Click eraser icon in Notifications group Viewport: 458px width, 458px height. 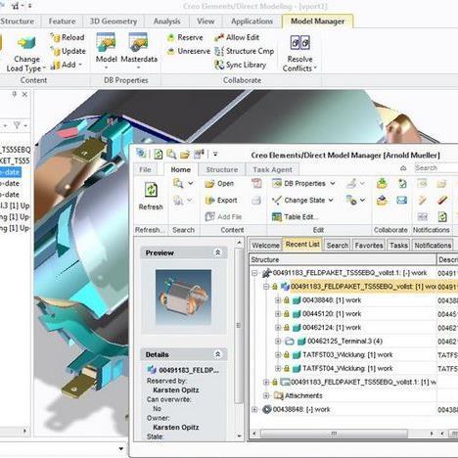(x=441, y=200)
